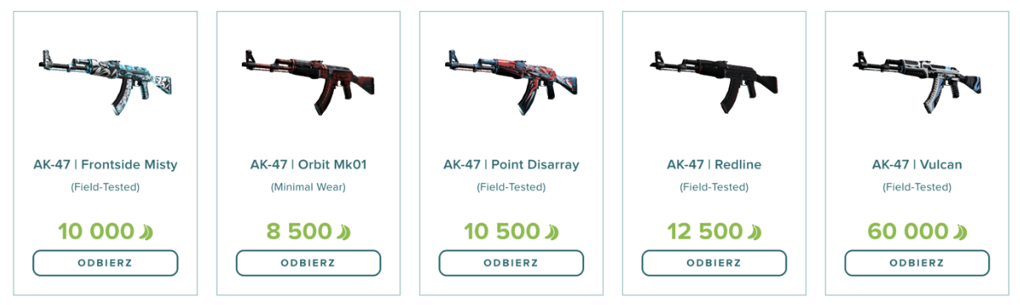
Task: Open the AK-47 | Redline title
Action: point(714,164)
